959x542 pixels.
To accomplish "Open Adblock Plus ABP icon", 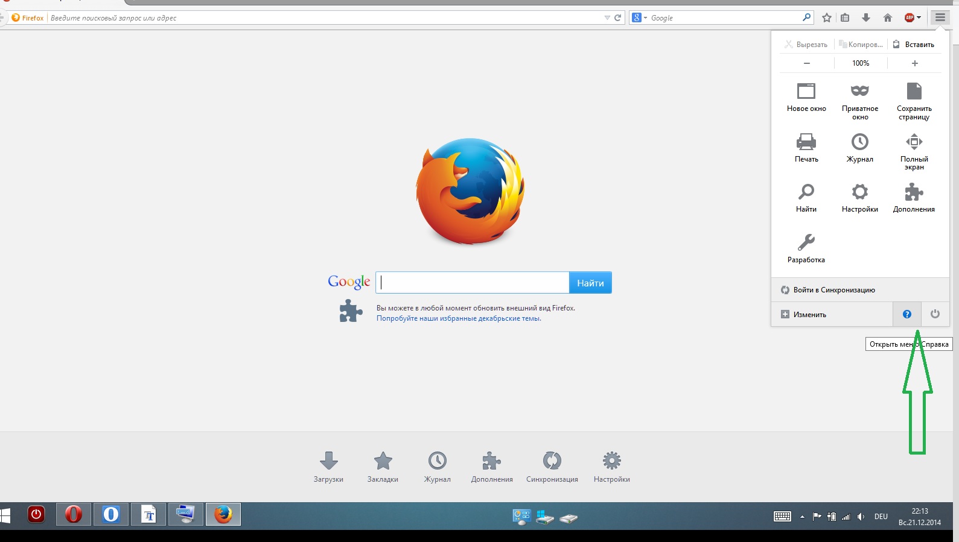I will tap(910, 17).
